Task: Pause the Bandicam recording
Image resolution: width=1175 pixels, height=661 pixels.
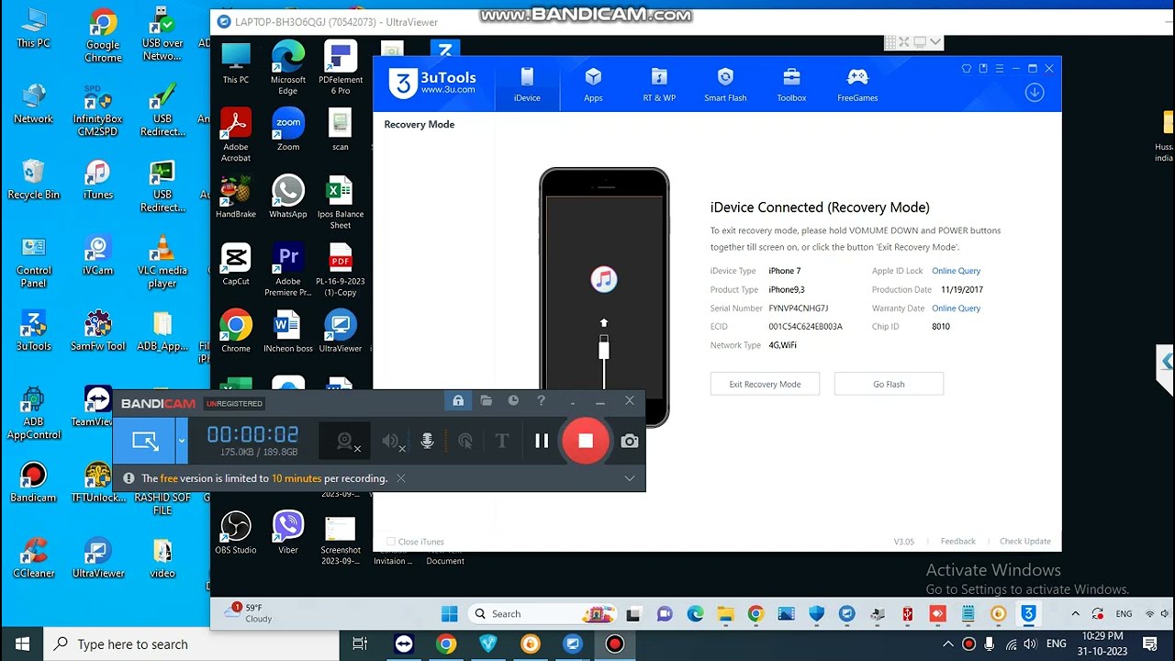Action: coord(542,442)
